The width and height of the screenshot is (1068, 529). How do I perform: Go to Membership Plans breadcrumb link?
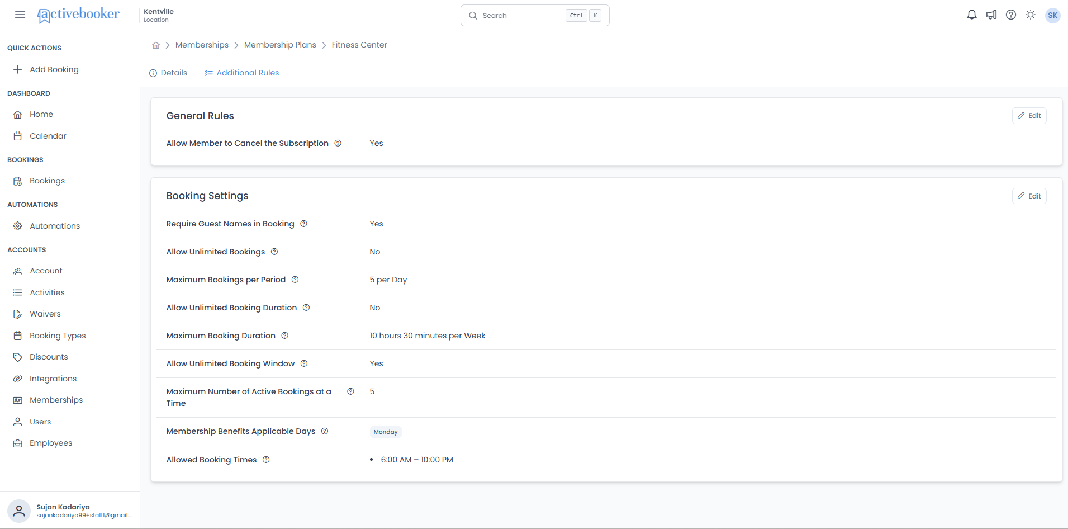(x=280, y=45)
